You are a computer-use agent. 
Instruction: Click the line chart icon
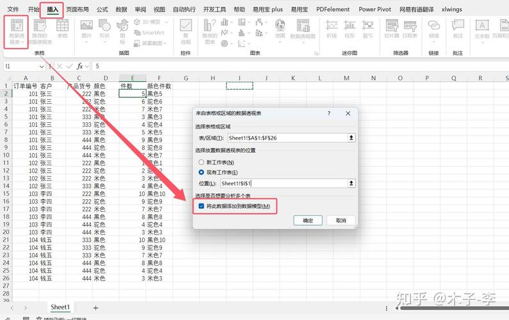coord(224,33)
